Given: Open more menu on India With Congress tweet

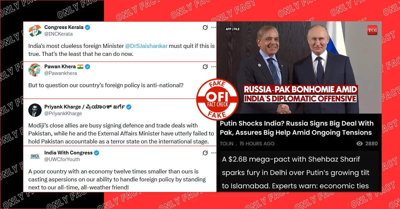Looking at the screenshot, I should tap(213, 153).
